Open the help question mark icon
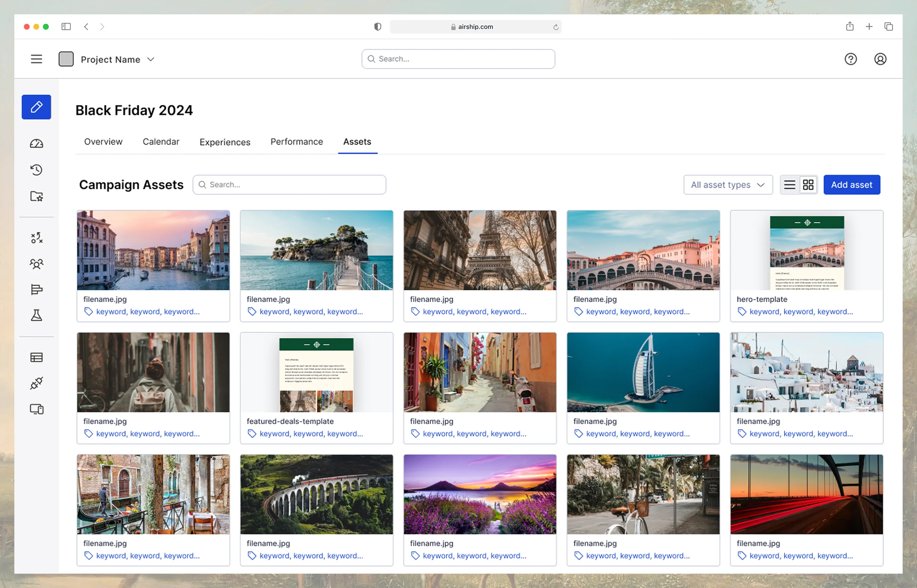Screen dimensions: 917x588 [x=851, y=59]
